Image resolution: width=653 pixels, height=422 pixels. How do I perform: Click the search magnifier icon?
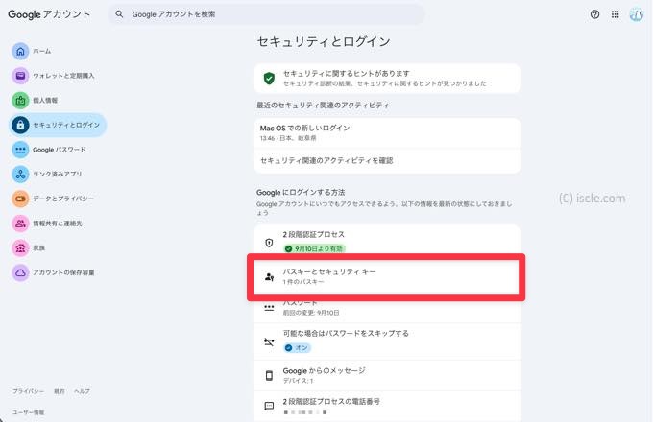[x=119, y=14]
